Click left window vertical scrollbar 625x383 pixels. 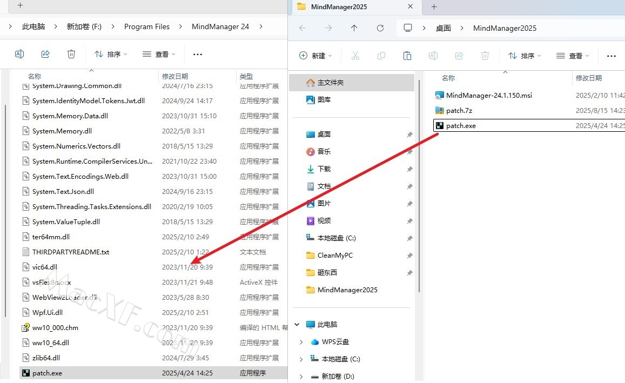pyautogui.click(x=5, y=211)
